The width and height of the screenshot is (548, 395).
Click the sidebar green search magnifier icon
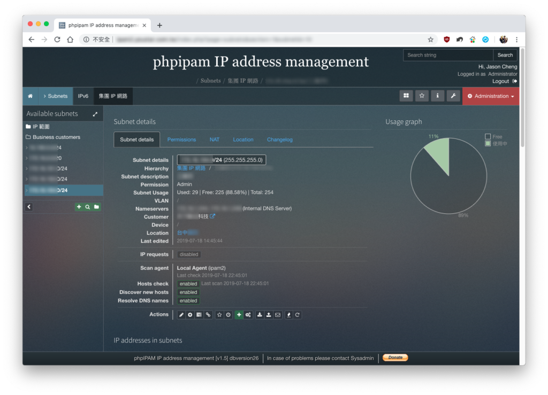(x=88, y=207)
